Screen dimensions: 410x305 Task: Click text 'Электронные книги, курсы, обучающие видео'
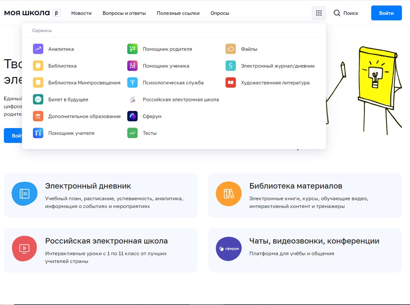(309, 199)
